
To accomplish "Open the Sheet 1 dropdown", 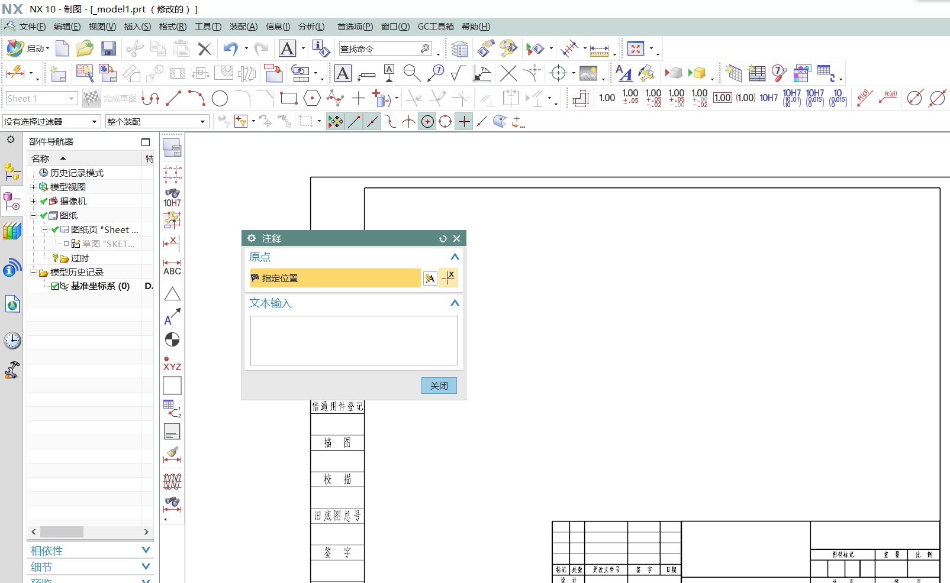I will [41, 98].
